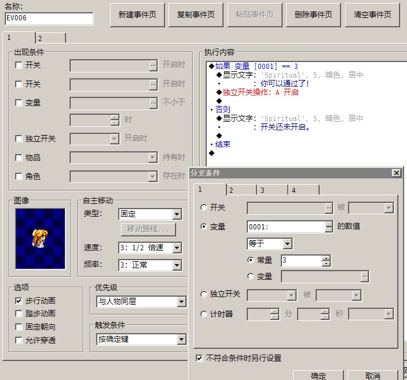Enable the 角色 appearance condition checkbox
Screen dimensions: 407x380
pyautogui.click(x=19, y=176)
